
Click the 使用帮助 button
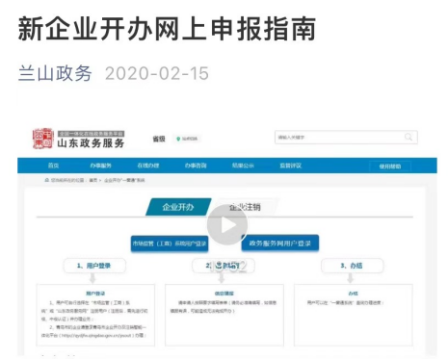[390, 167]
